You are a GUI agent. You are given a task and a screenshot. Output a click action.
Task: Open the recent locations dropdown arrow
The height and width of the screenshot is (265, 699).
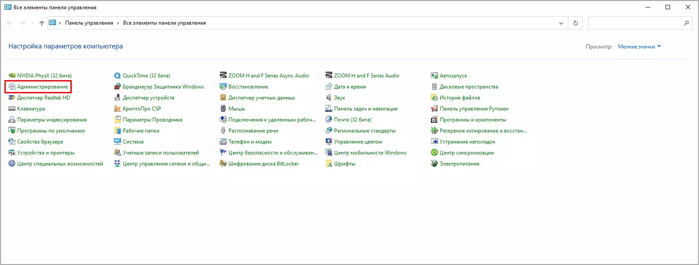pyautogui.click(x=33, y=23)
